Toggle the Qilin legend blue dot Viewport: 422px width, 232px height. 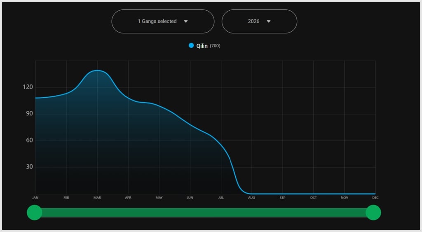click(191, 45)
